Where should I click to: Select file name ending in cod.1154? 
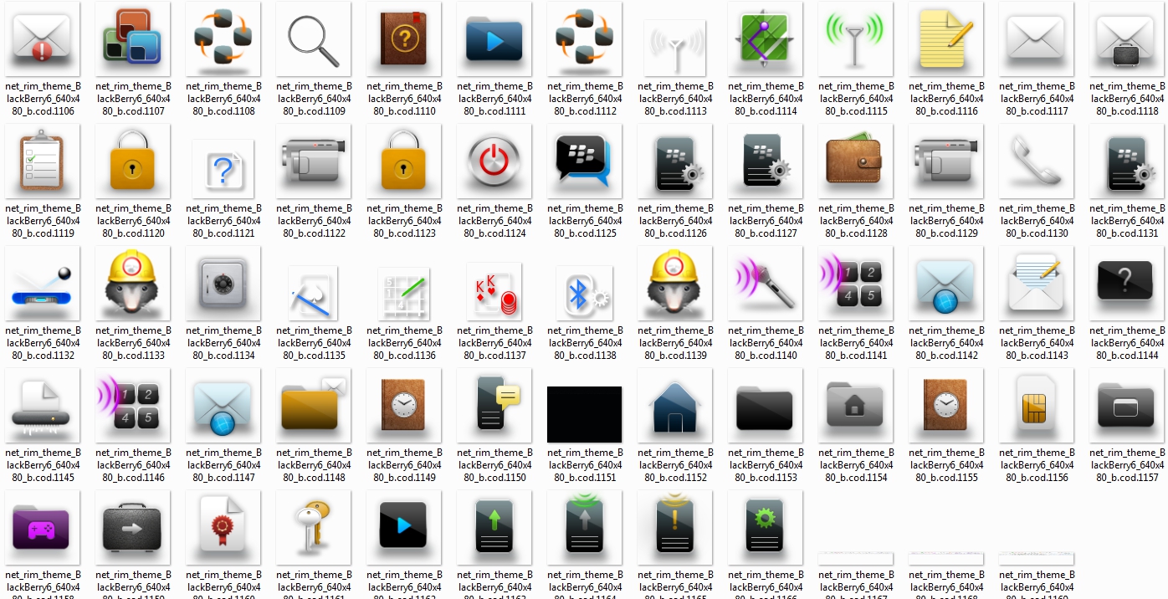(x=856, y=465)
